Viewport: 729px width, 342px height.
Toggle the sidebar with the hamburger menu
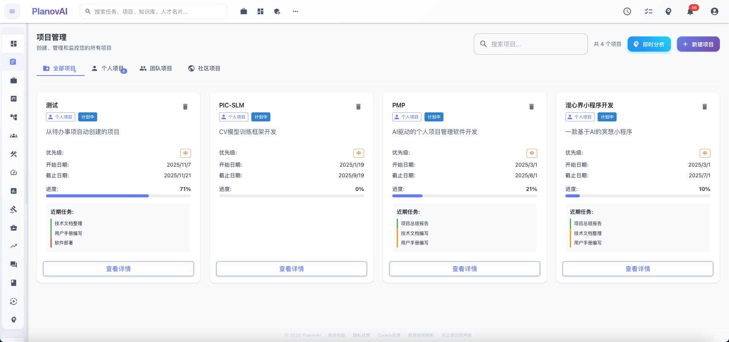click(x=12, y=11)
